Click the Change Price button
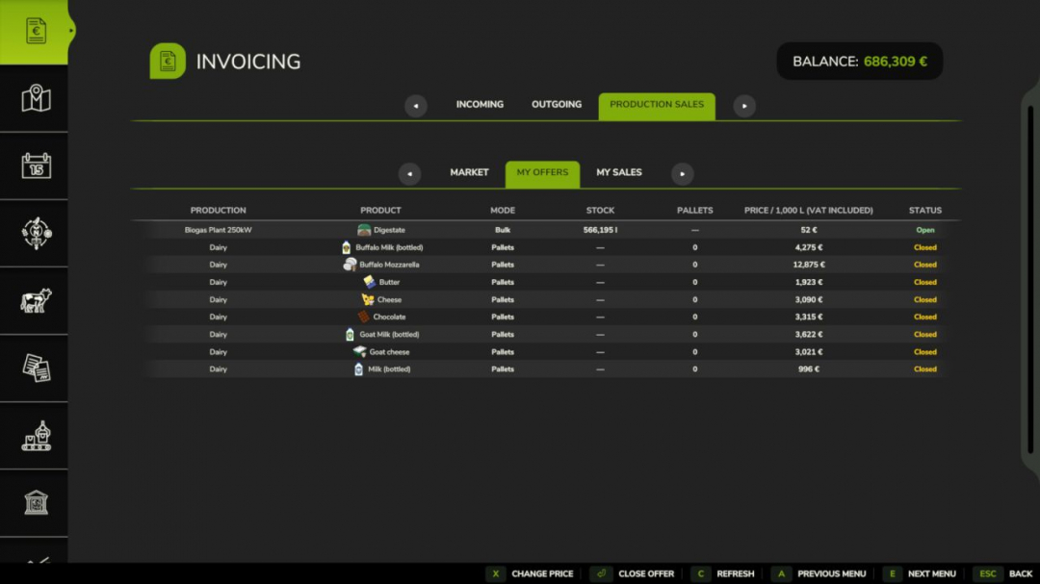This screenshot has height=584, width=1040. click(x=532, y=574)
